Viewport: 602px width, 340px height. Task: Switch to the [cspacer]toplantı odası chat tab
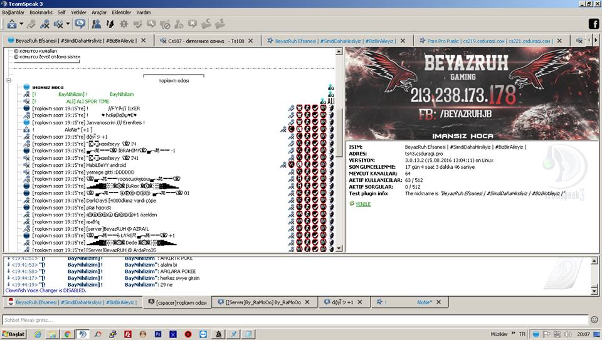click(177, 302)
